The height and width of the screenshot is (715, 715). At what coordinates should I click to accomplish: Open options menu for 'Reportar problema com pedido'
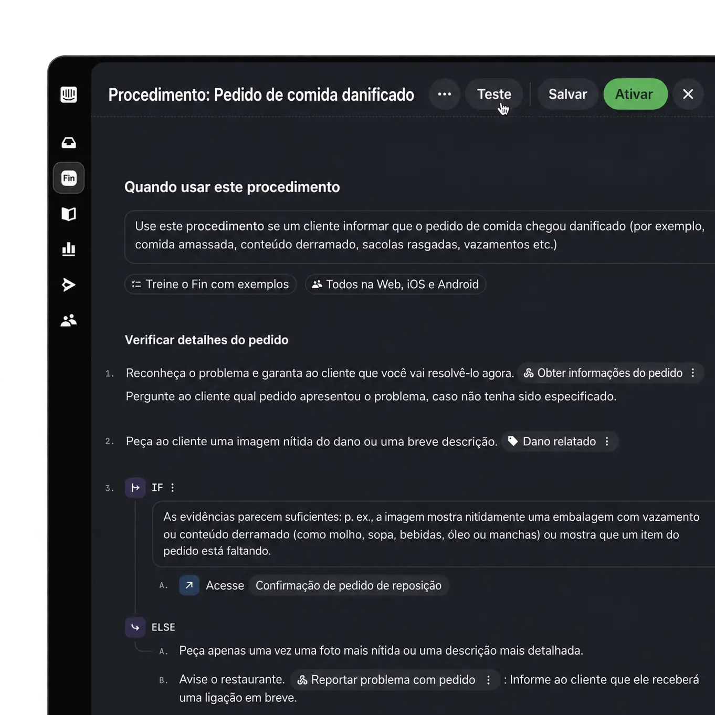tap(488, 680)
